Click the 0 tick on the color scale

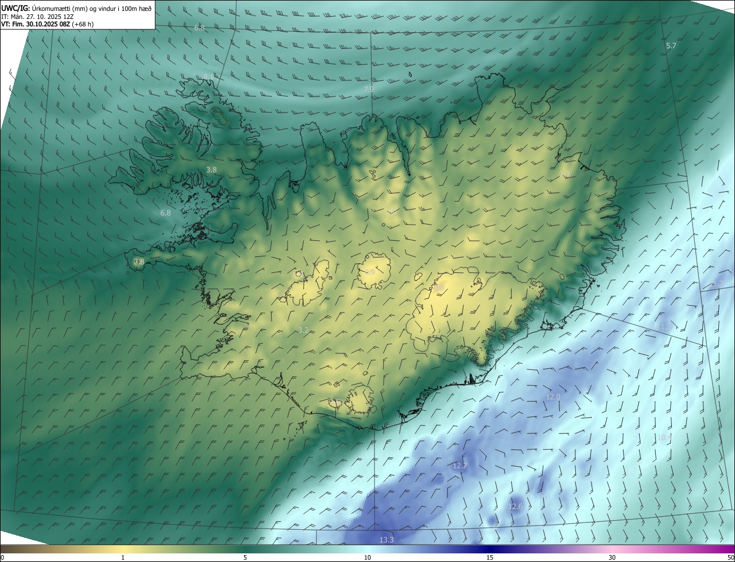click(x=2, y=557)
